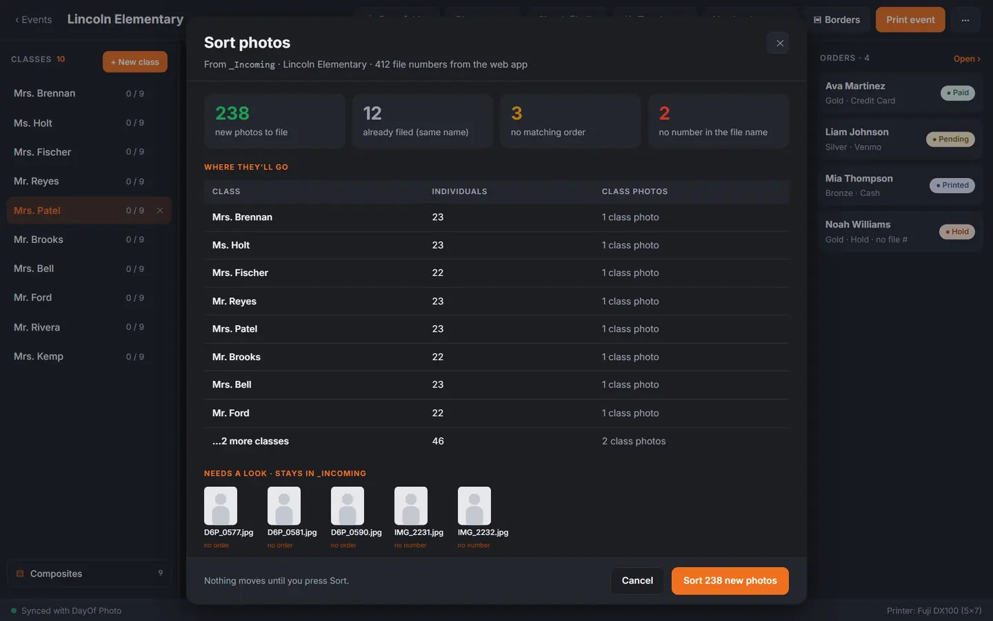The height and width of the screenshot is (621, 993).
Task: Select Ms. Holt in the classes sidebar
Action: tap(89, 123)
